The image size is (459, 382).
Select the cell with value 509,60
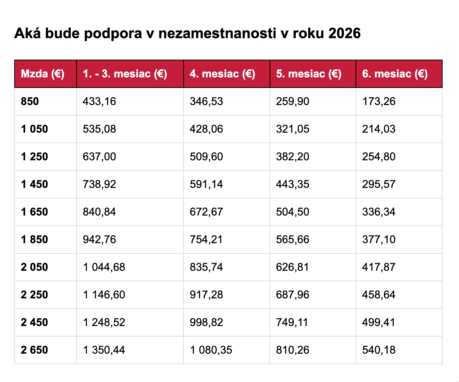point(206,157)
